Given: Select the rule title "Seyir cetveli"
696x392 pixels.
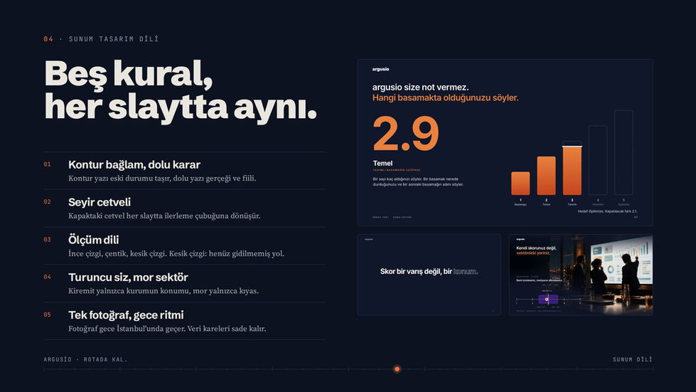Looking at the screenshot, I should (x=100, y=202).
